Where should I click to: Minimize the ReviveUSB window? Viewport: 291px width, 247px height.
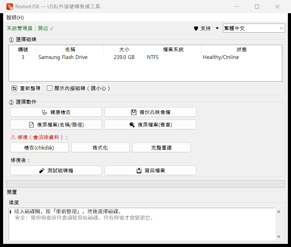coord(237,7)
